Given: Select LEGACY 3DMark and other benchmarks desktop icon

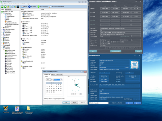Looking at the screenshot, I should tap(17, 110).
